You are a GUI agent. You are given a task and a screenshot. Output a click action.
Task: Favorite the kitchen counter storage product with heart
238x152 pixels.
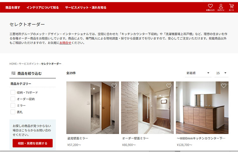[224, 86]
